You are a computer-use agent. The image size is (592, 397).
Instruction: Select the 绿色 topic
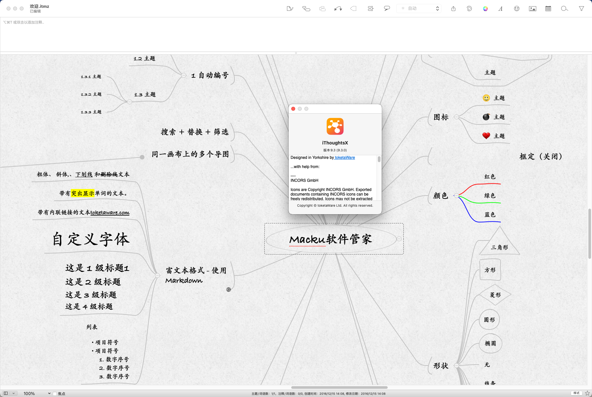[490, 196]
